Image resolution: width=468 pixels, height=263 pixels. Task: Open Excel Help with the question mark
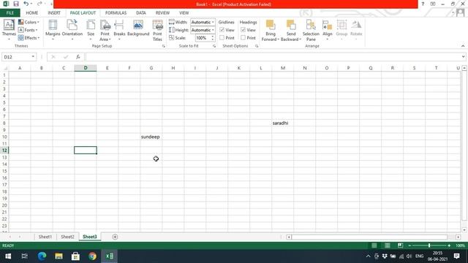(x=423, y=4)
